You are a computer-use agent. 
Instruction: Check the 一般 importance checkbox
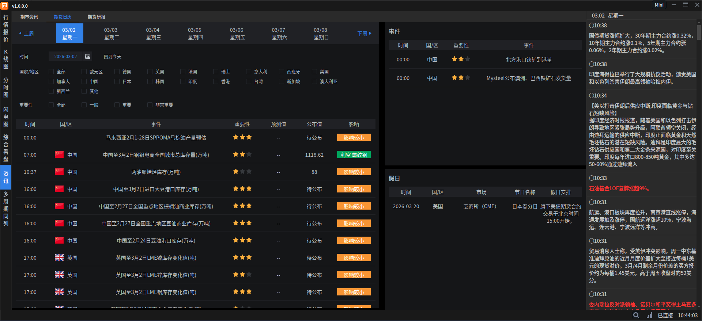84,105
